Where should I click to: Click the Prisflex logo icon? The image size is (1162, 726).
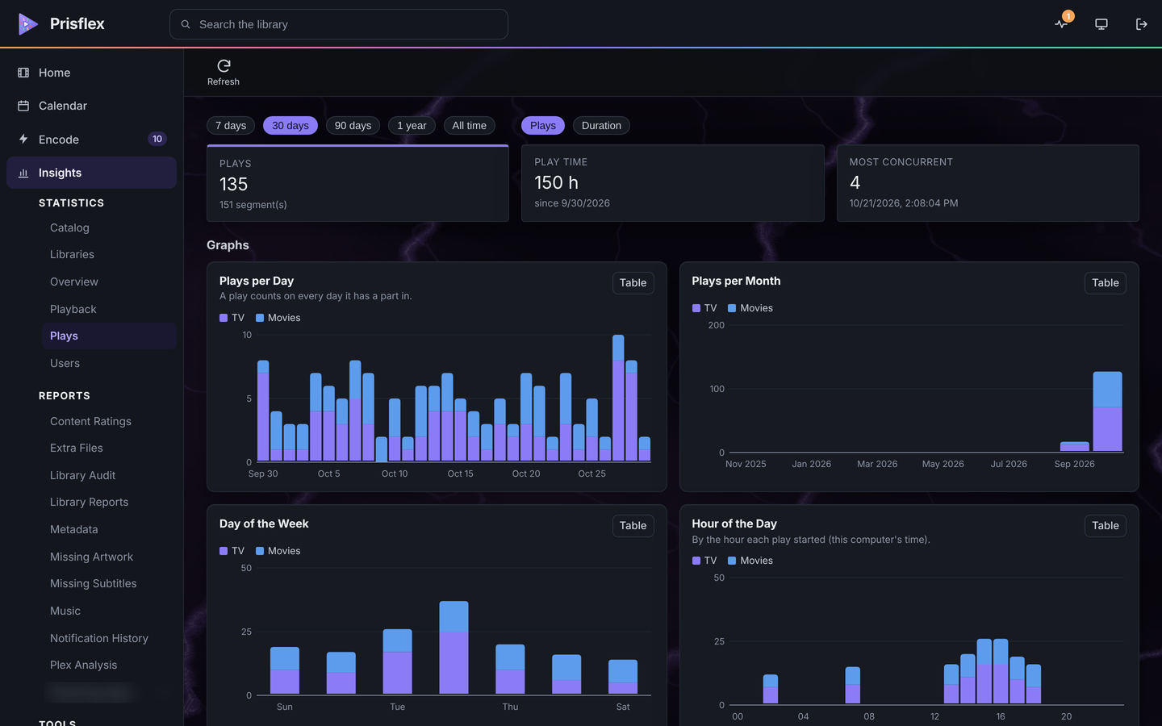[28, 24]
